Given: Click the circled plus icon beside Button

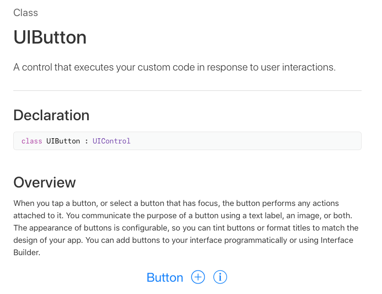Looking at the screenshot, I should 198,277.
